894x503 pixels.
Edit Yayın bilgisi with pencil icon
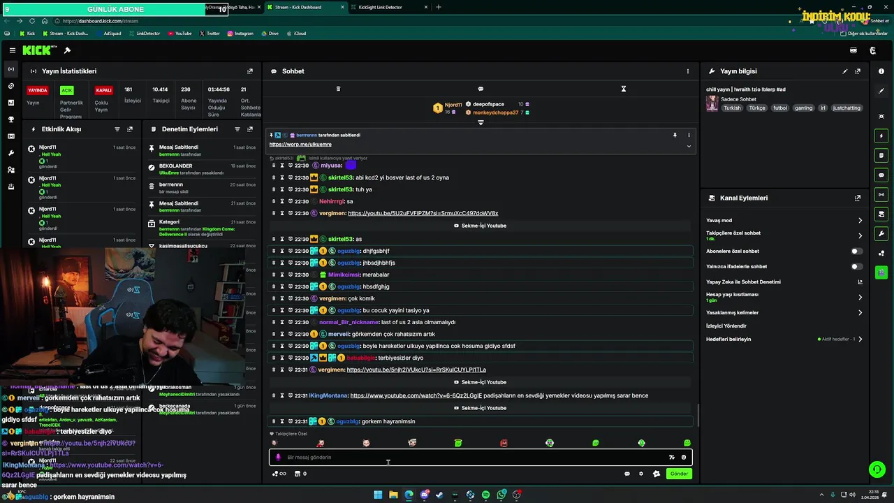[x=845, y=71]
